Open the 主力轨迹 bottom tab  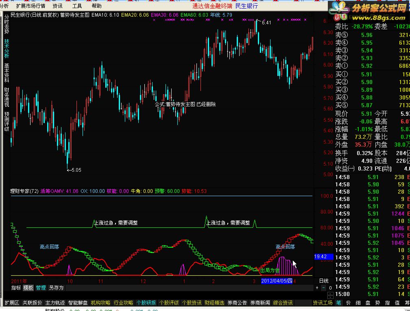55,302
